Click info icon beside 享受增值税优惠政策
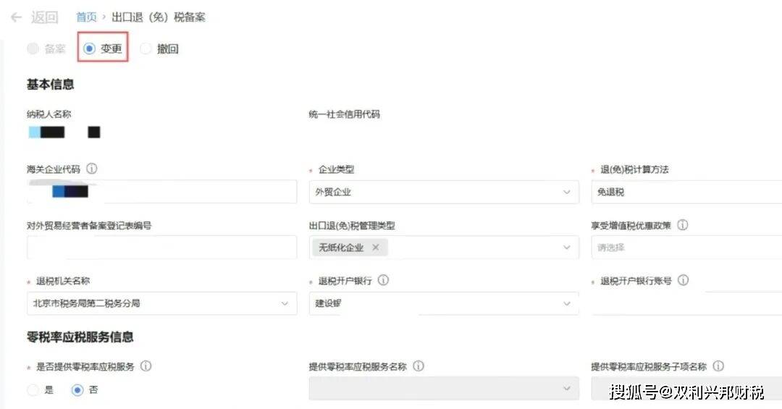 tap(682, 225)
